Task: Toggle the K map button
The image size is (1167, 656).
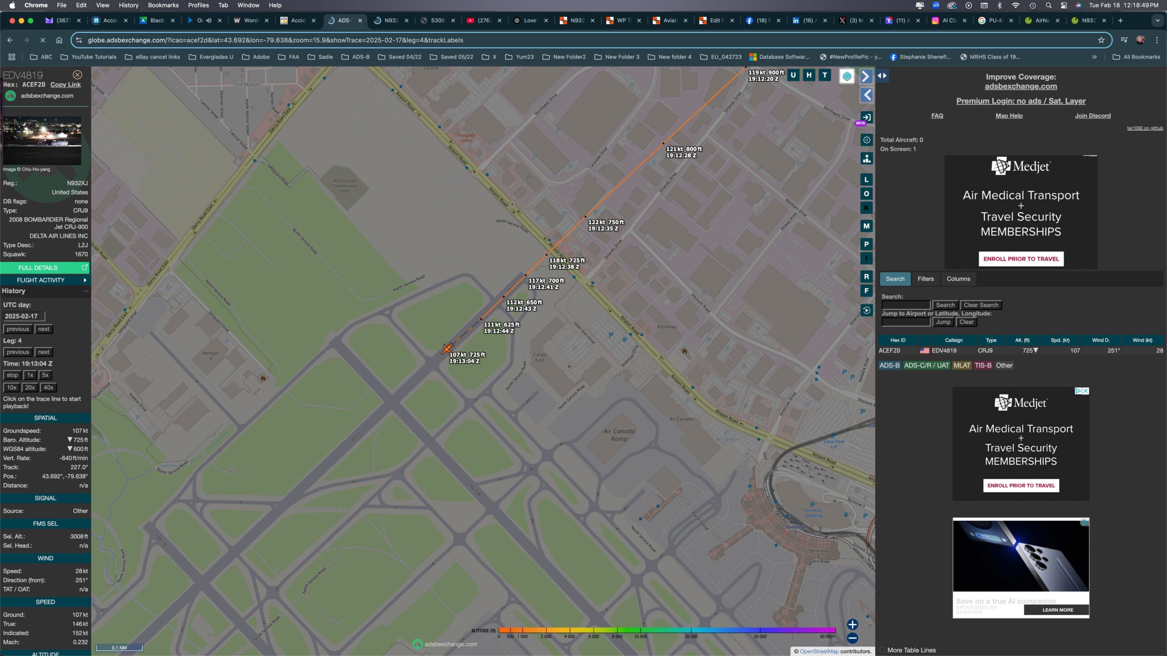Action: click(x=867, y=208)
